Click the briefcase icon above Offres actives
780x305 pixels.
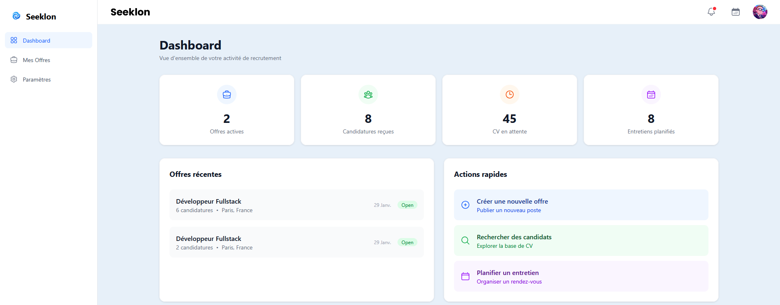pos(227,95)
